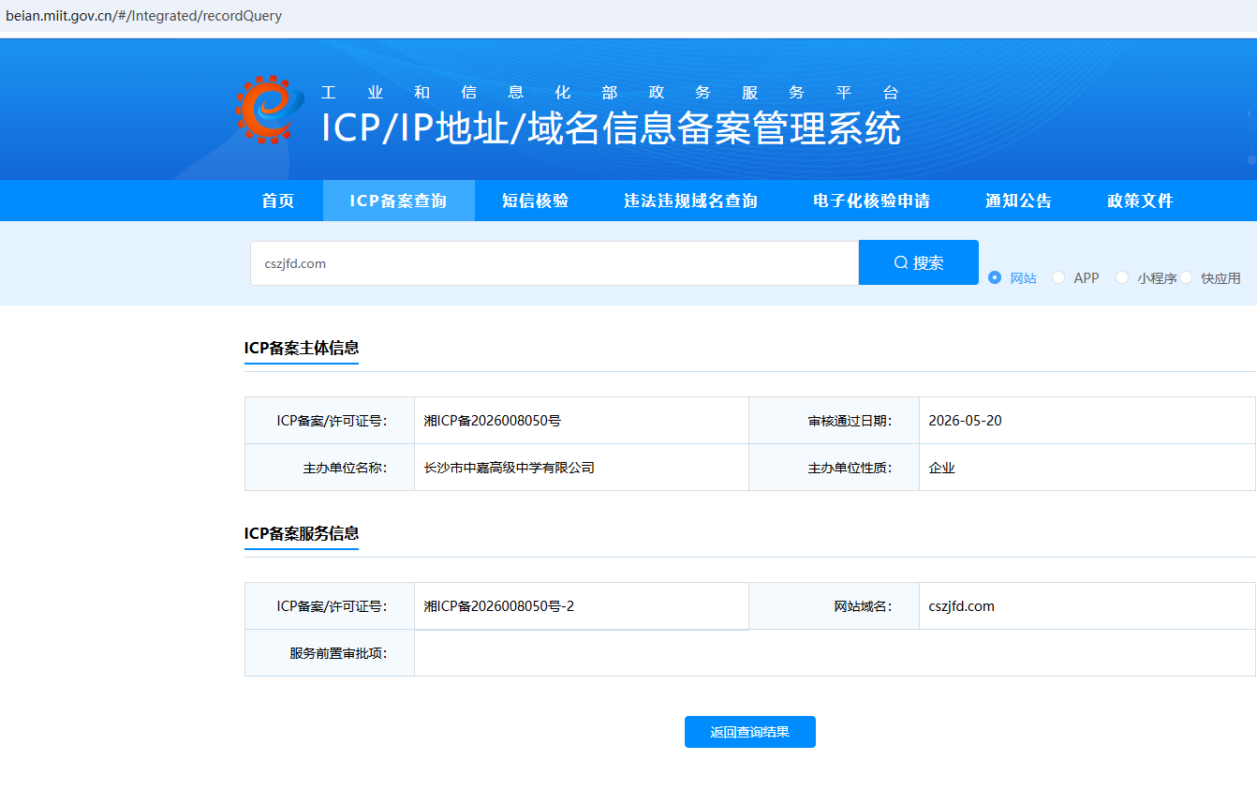Screen dimensions: 1257x790
Task: Click the date 2026-05-20
Action: [965, 421]
